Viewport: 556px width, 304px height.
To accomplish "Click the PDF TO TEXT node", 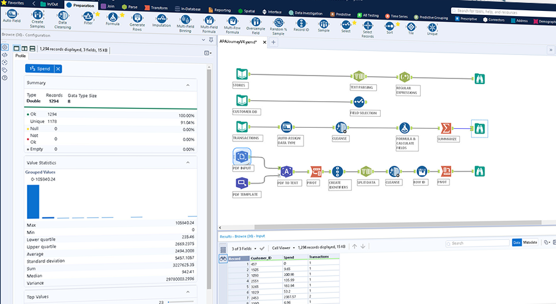I will click(286, 172).
